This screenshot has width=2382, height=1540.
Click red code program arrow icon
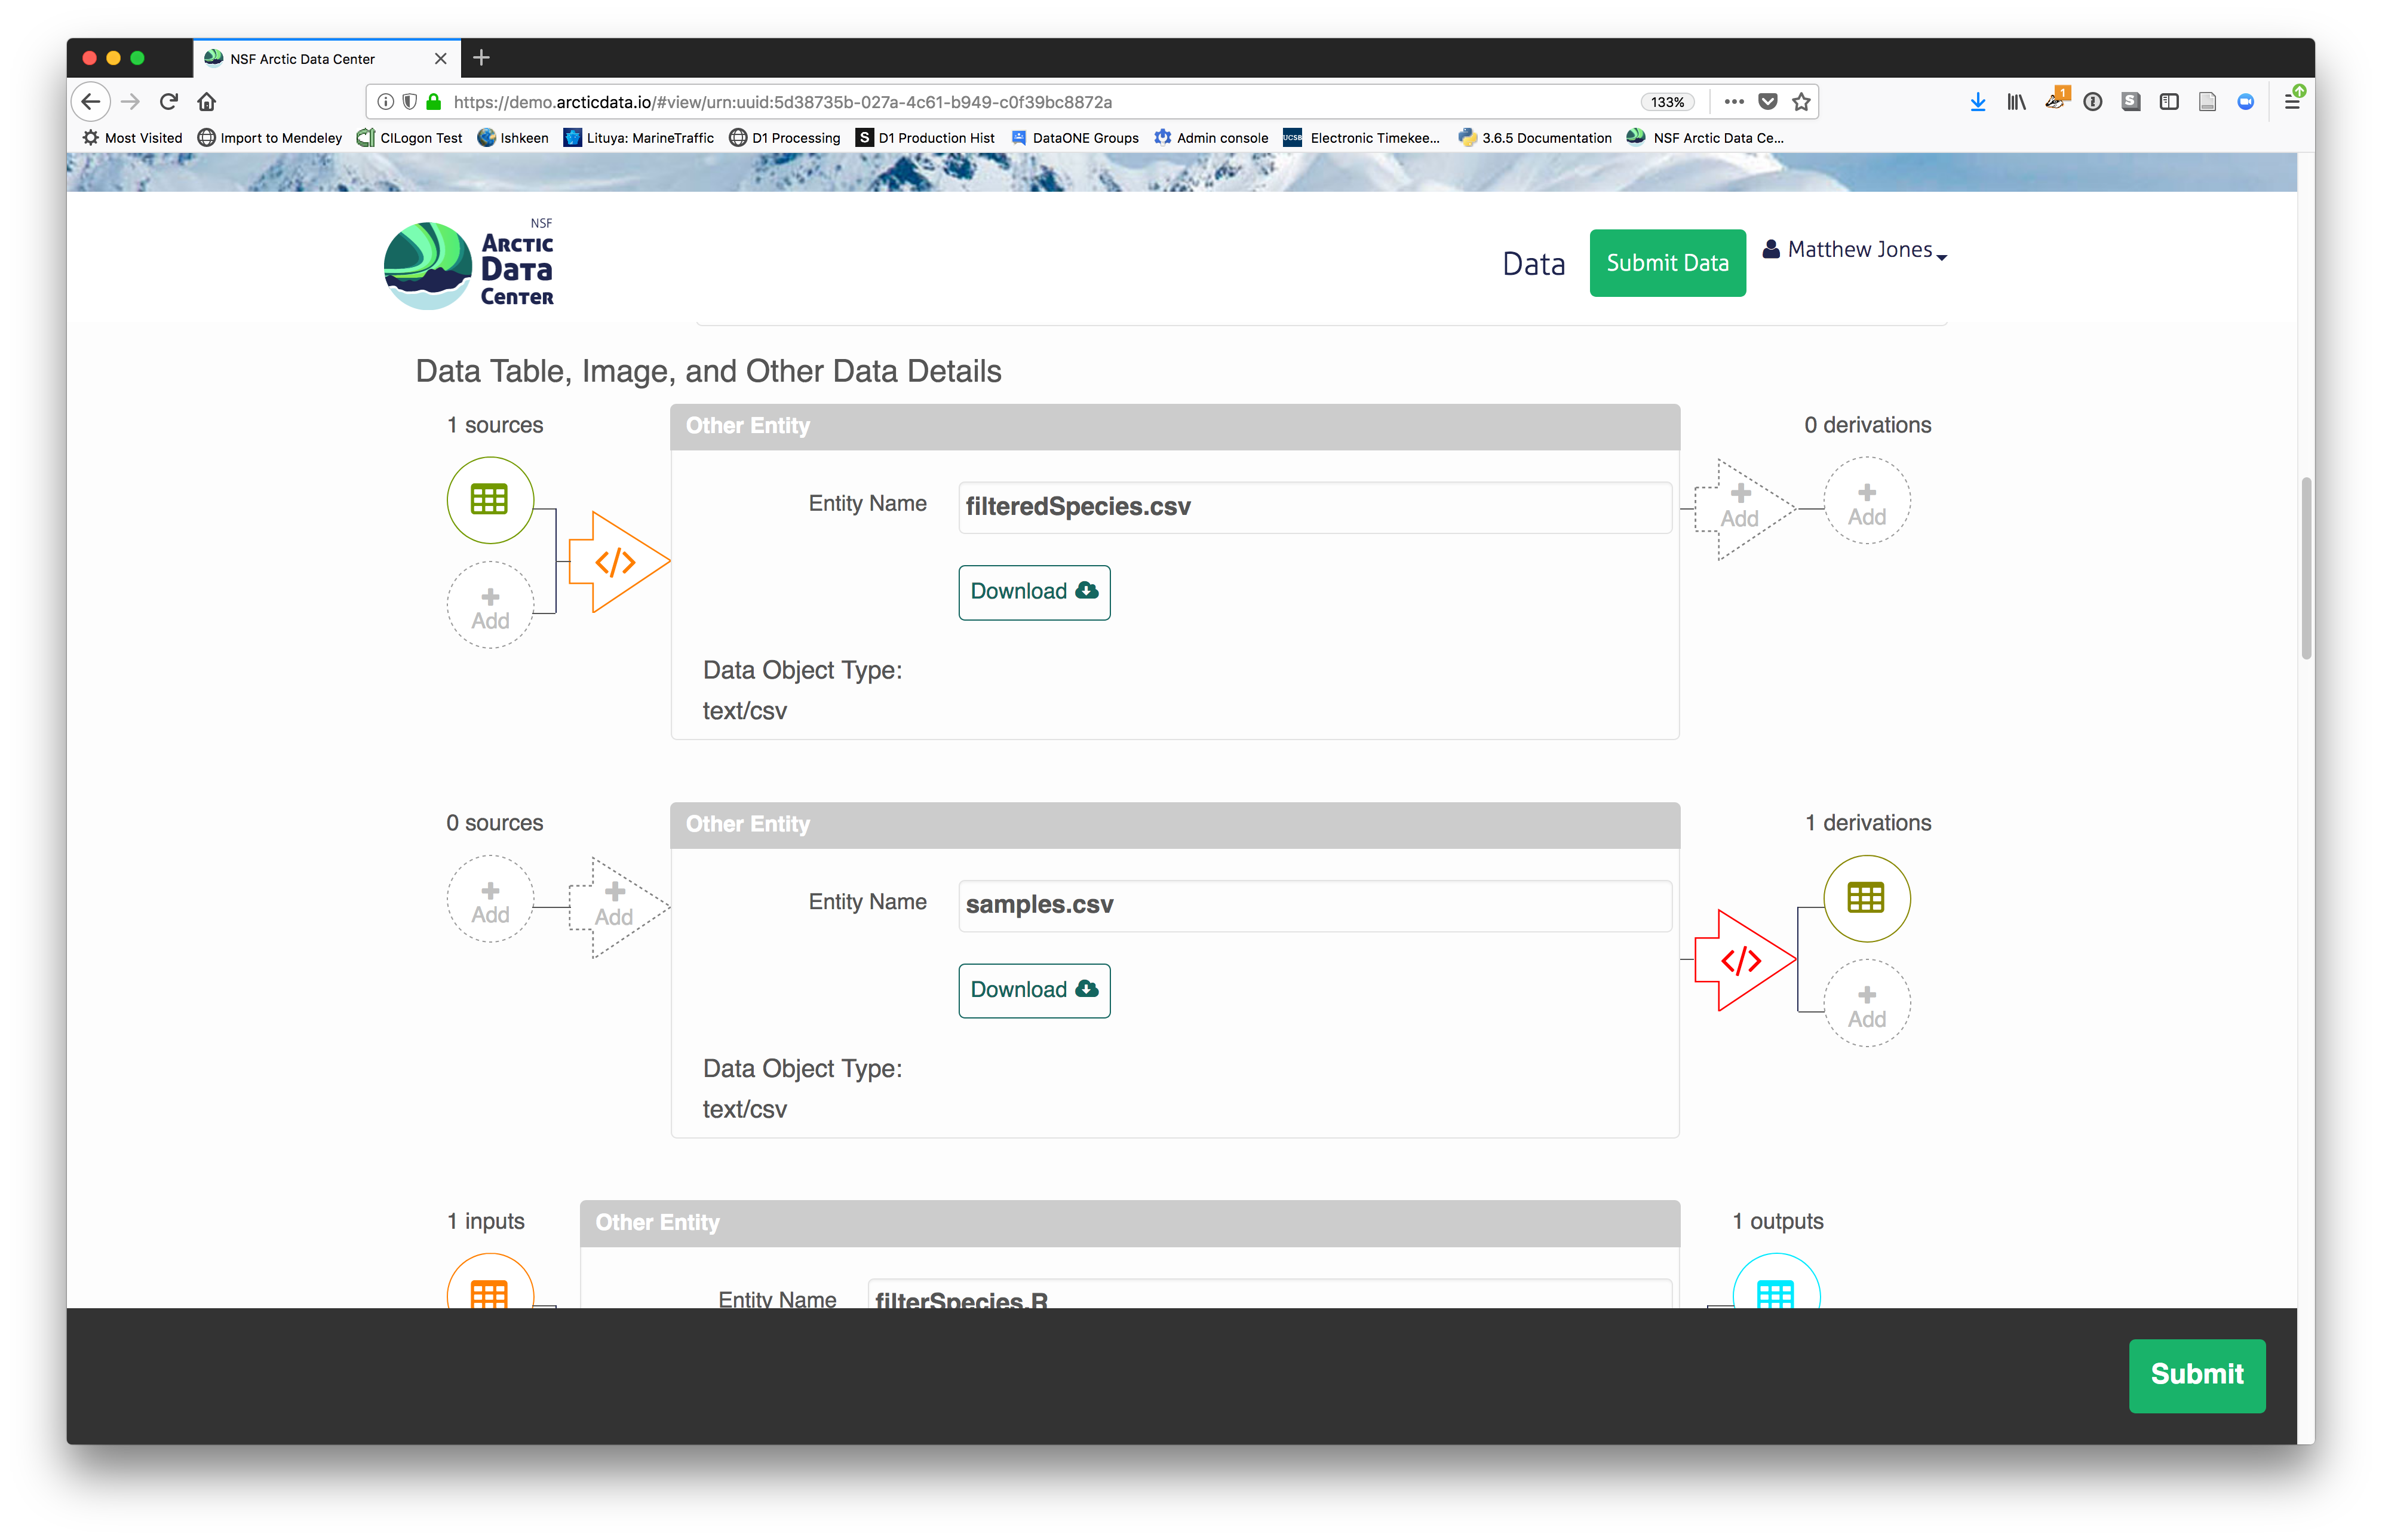click(x=1741, y=961)
